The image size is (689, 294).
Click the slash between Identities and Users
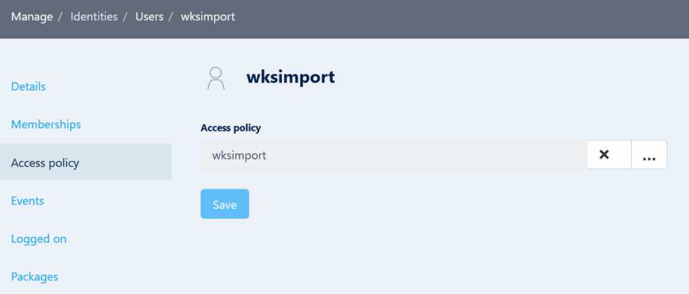pos(125,16)
